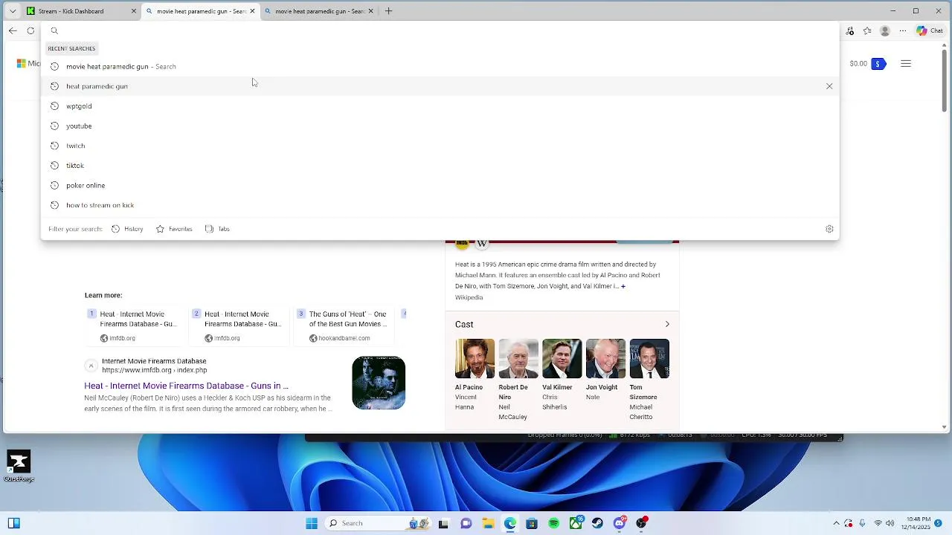Select recent search 'tiktok'
This screenshot has width=952, height=535.
(x=440, y=166)
